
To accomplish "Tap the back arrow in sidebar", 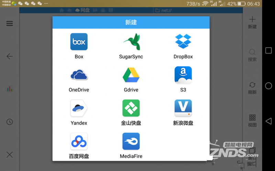I will click(10, 57).
